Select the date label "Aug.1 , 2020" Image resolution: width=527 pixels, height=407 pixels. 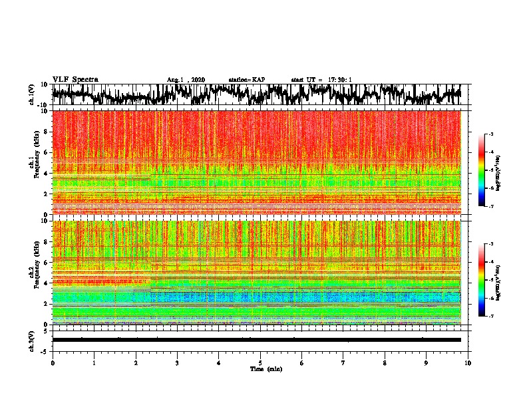pos(186,80)
